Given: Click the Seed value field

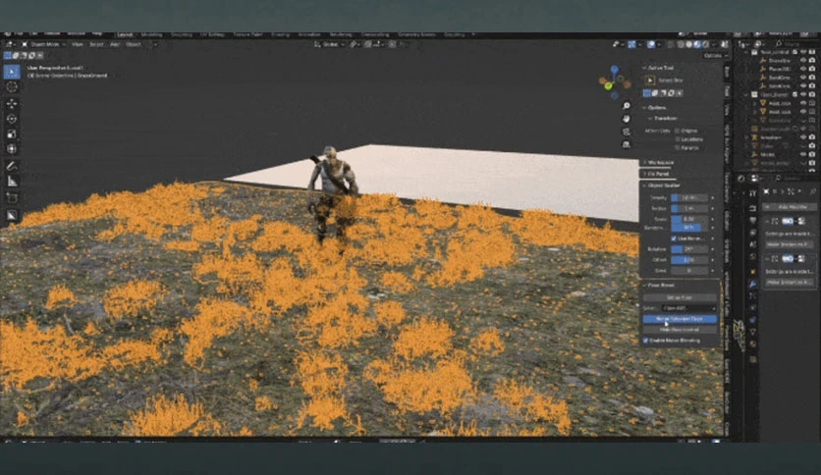Looking at the screenshot, I should coord(689,271).
